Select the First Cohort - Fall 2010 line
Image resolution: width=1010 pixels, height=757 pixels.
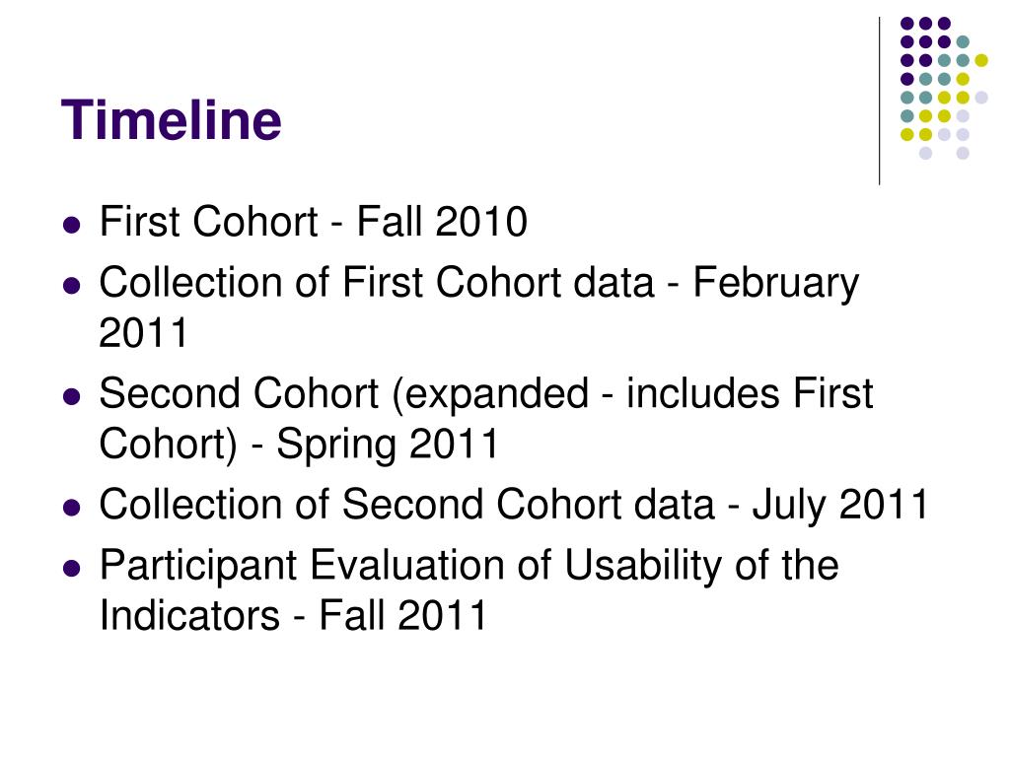pyautogui.click(x=314, y=222)
